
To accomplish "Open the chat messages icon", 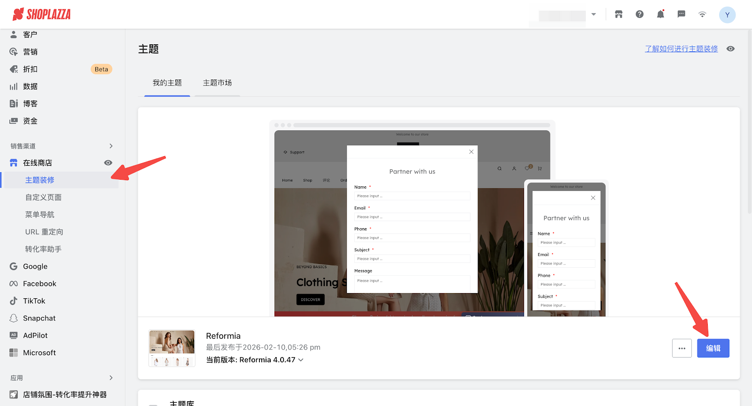I will click(x=681, y=15).
